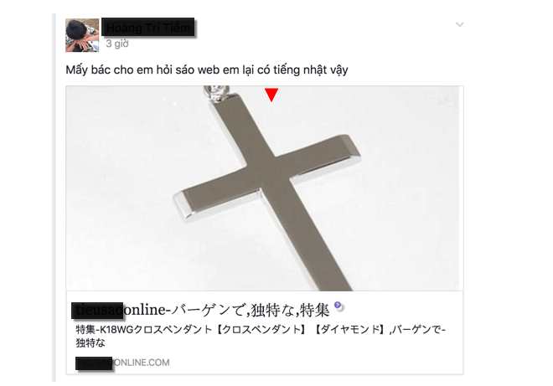Screen dimensions: 553x386
Task: Open the post options chevron menu
Action: click(459, 24)
